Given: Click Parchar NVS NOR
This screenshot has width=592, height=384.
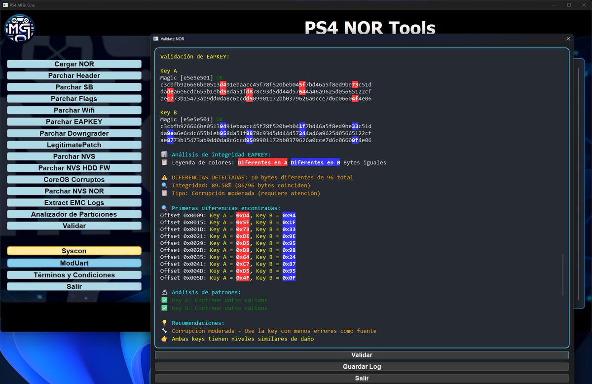Looking at the screenshot, I should click(x=74, y=191).
